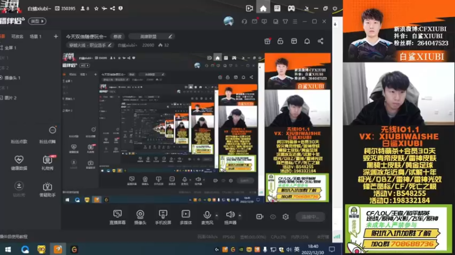Click the shield icon after the share icon
Viewport: 455px width, 255px height.
click(x=121, y=8)
